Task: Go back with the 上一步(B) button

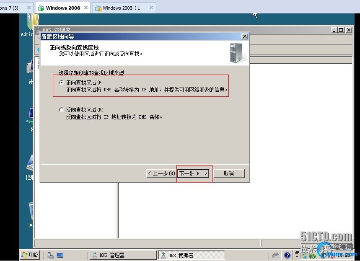Action: pyautogui.click(x=161, y=173)
